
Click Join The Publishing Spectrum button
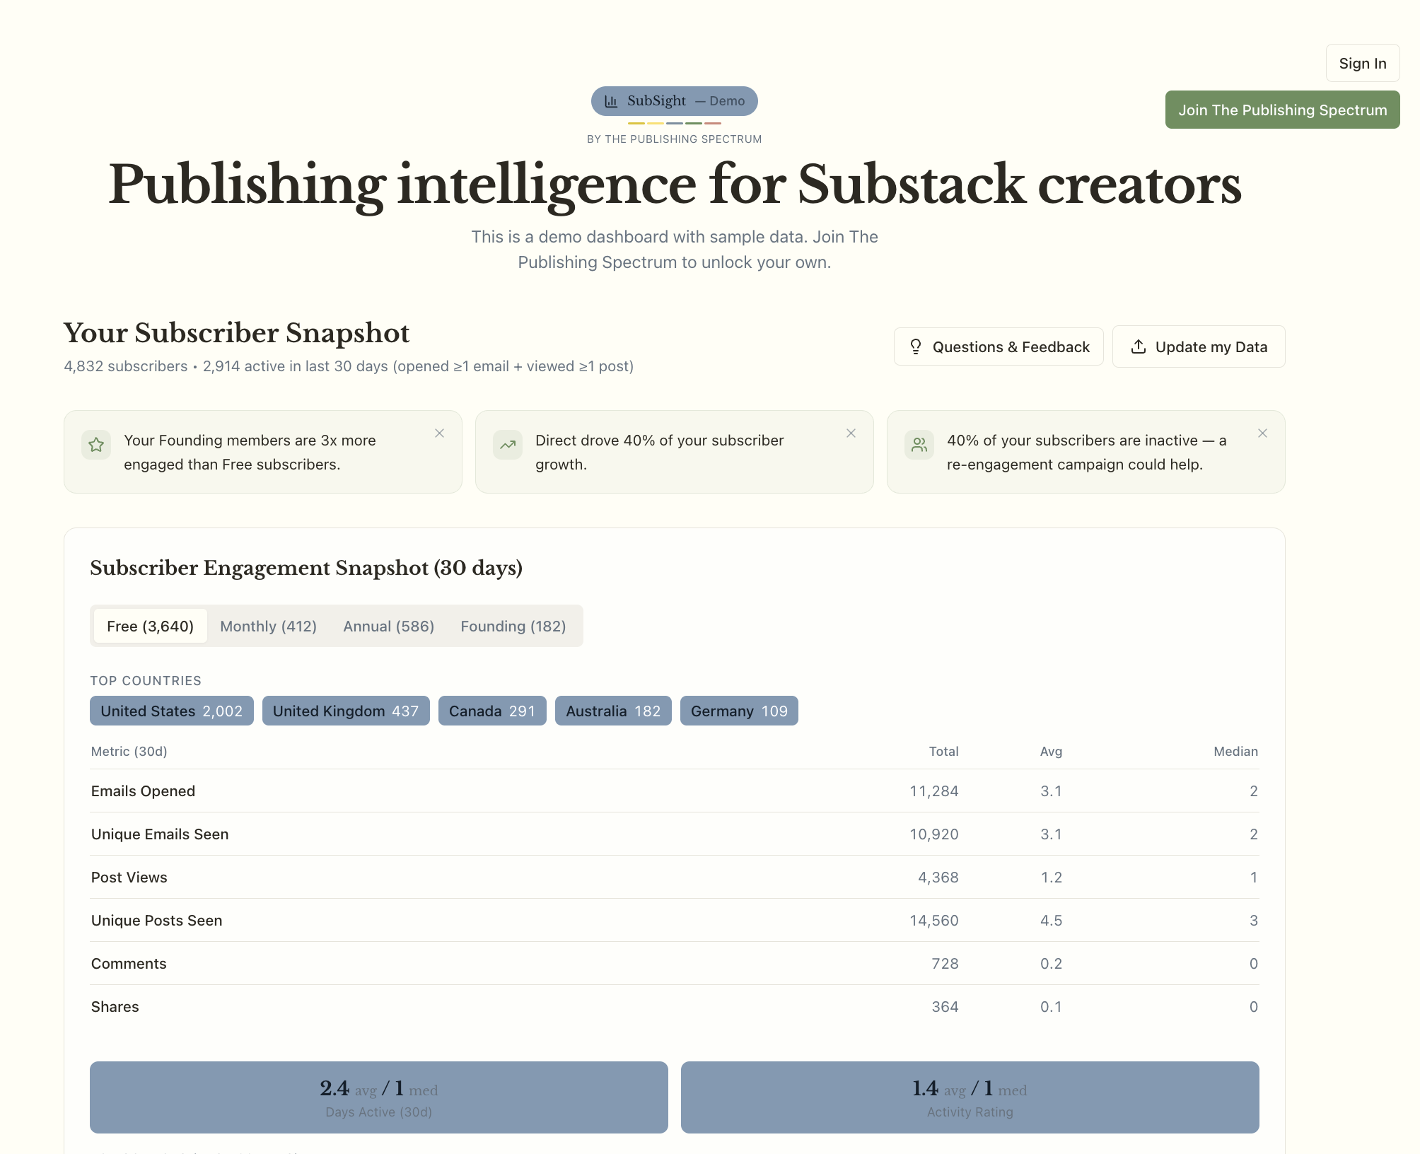pyautogui.click(x=1282, y=110)
